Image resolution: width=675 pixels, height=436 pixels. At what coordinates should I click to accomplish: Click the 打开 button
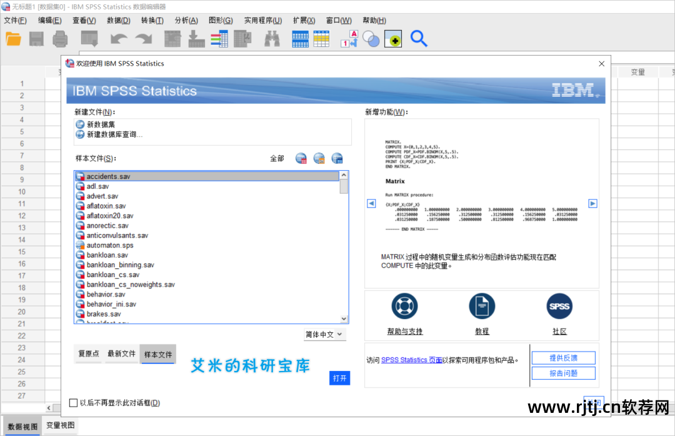(x=339, y=378)
